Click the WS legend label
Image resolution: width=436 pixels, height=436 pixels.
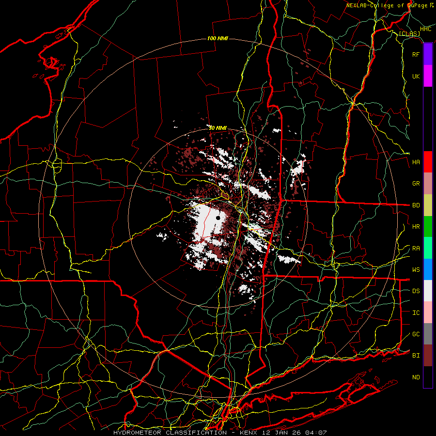[x=416, y=270]
